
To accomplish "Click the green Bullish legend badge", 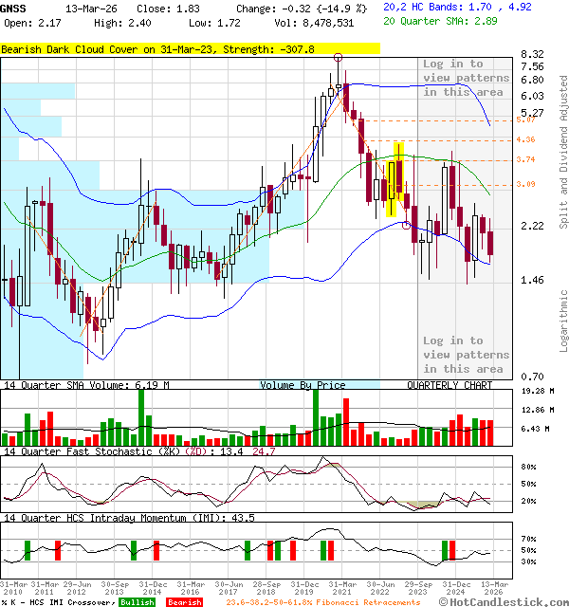I will point(138,602).
